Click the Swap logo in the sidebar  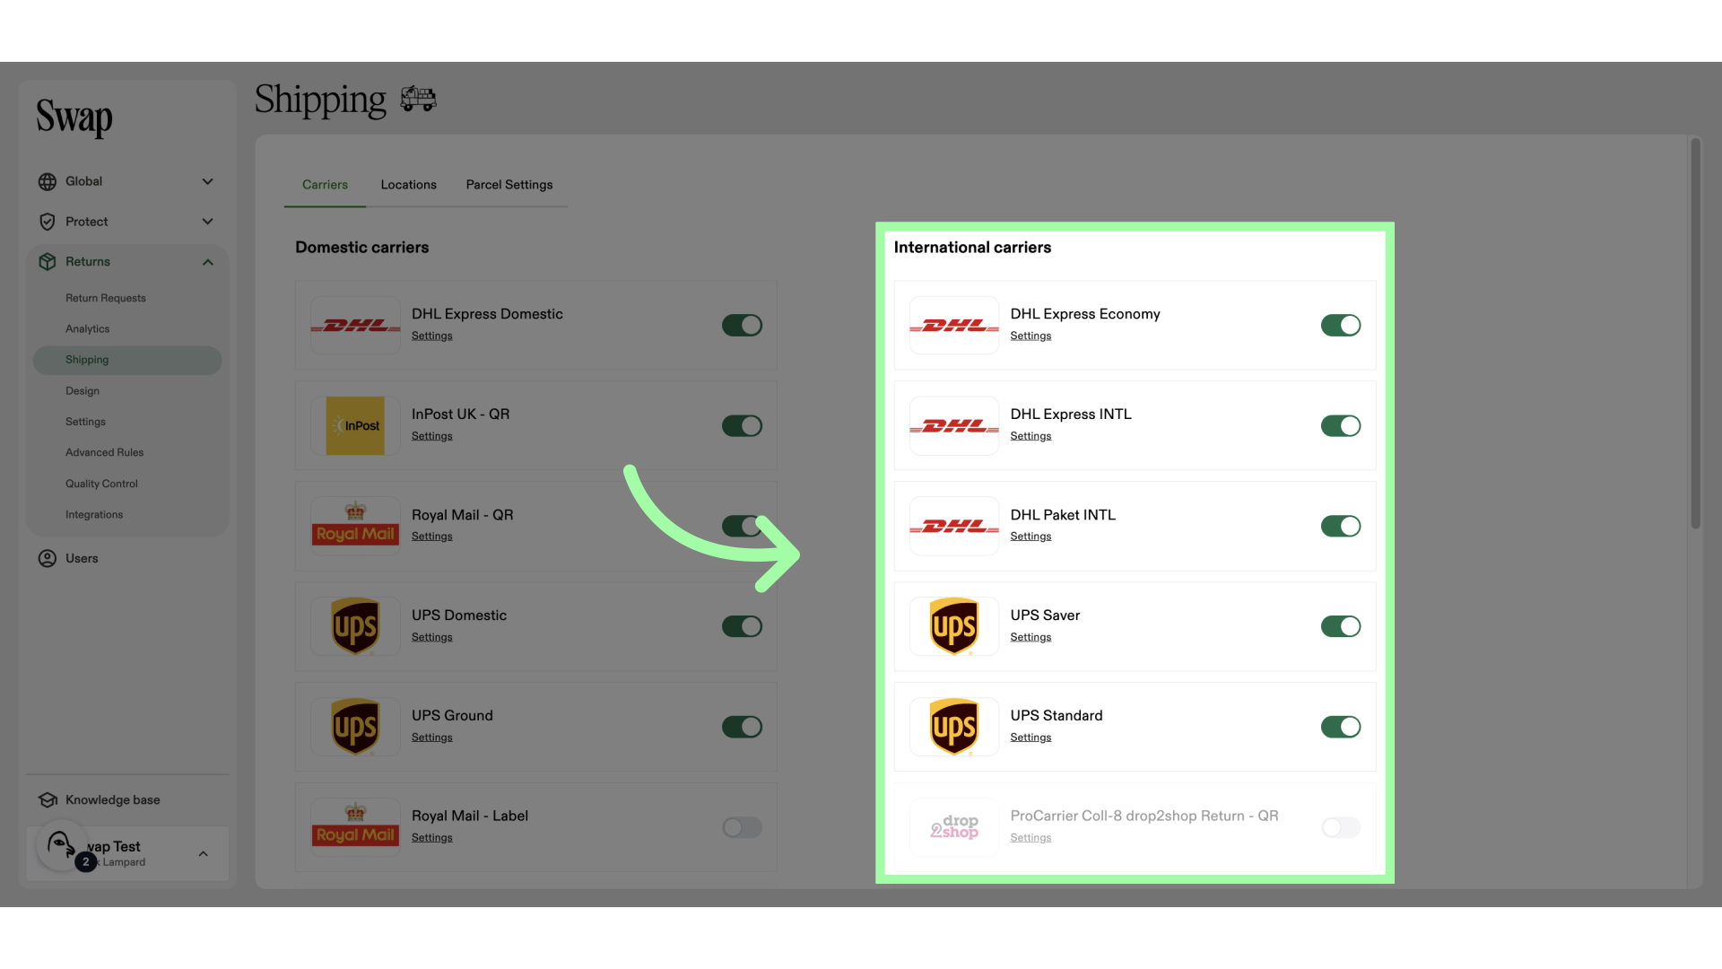(74, 118)
